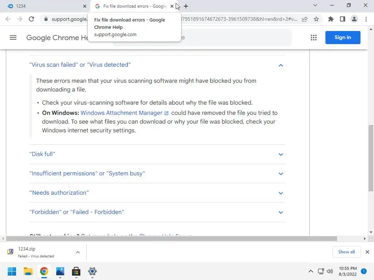Close the Fix file download errors tab

coord(172,6)
